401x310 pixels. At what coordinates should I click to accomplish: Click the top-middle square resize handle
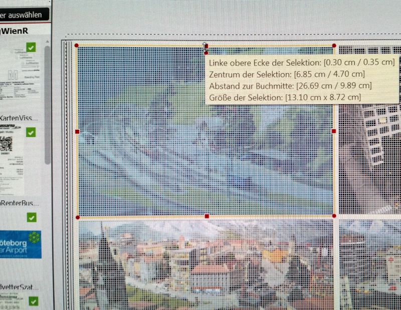point(207,46)
